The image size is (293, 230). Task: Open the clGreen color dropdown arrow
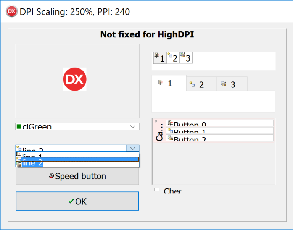click(x=133, y=127)
